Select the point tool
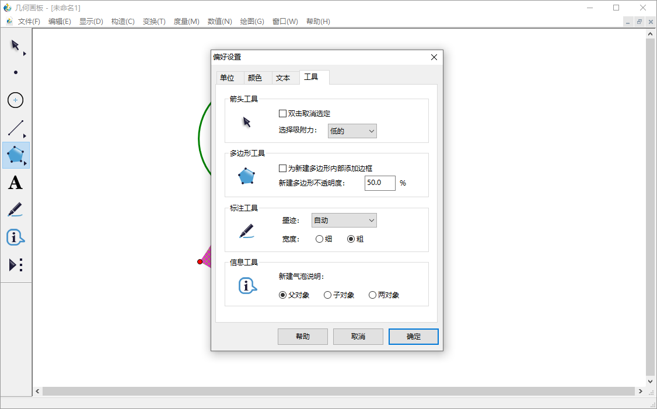657x409 pixels. tap(16, 72)
